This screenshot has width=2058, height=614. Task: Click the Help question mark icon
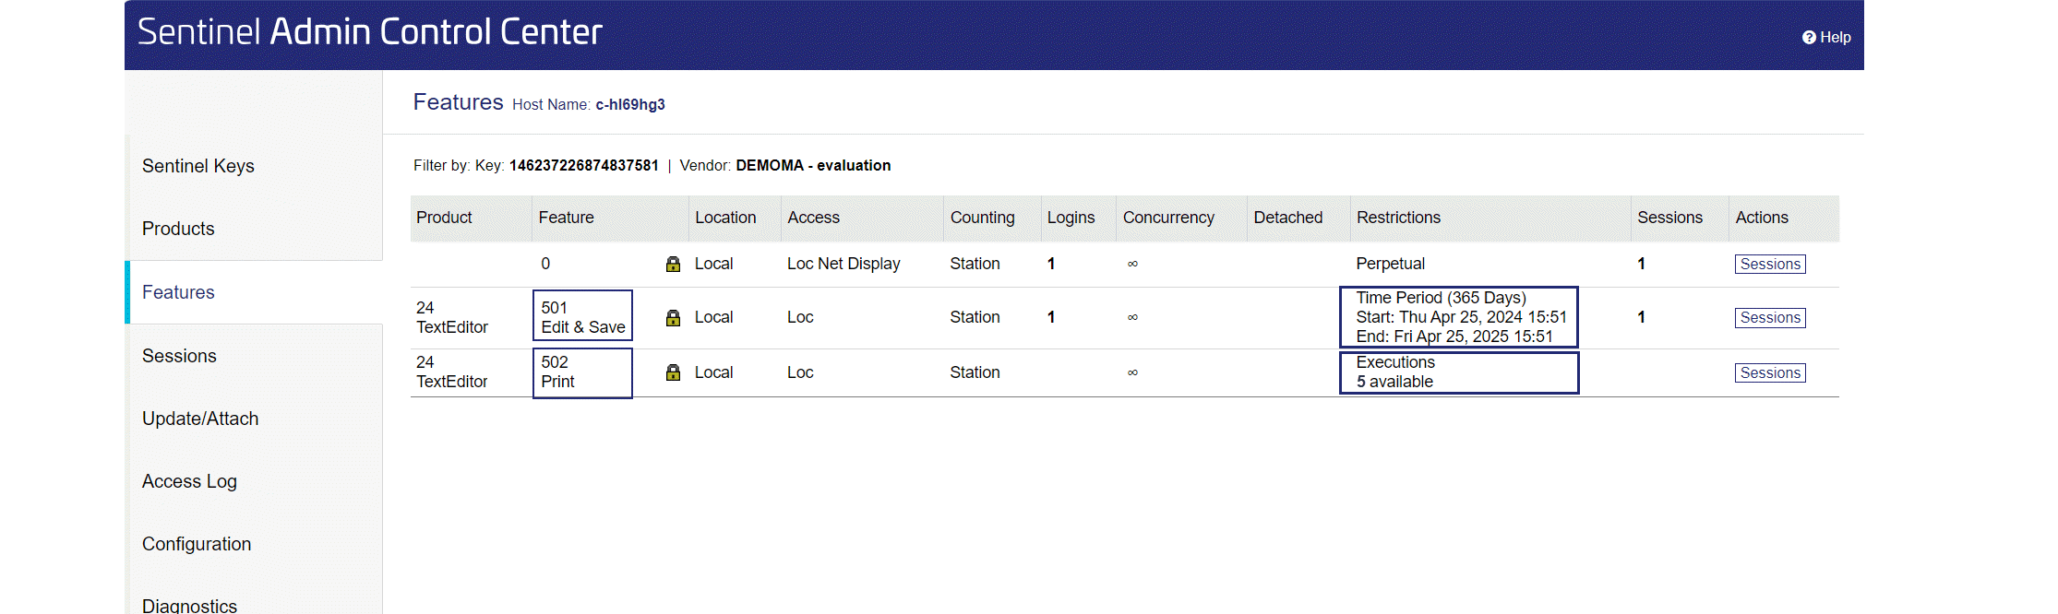pyautogui.click(x=1808, y=38)
